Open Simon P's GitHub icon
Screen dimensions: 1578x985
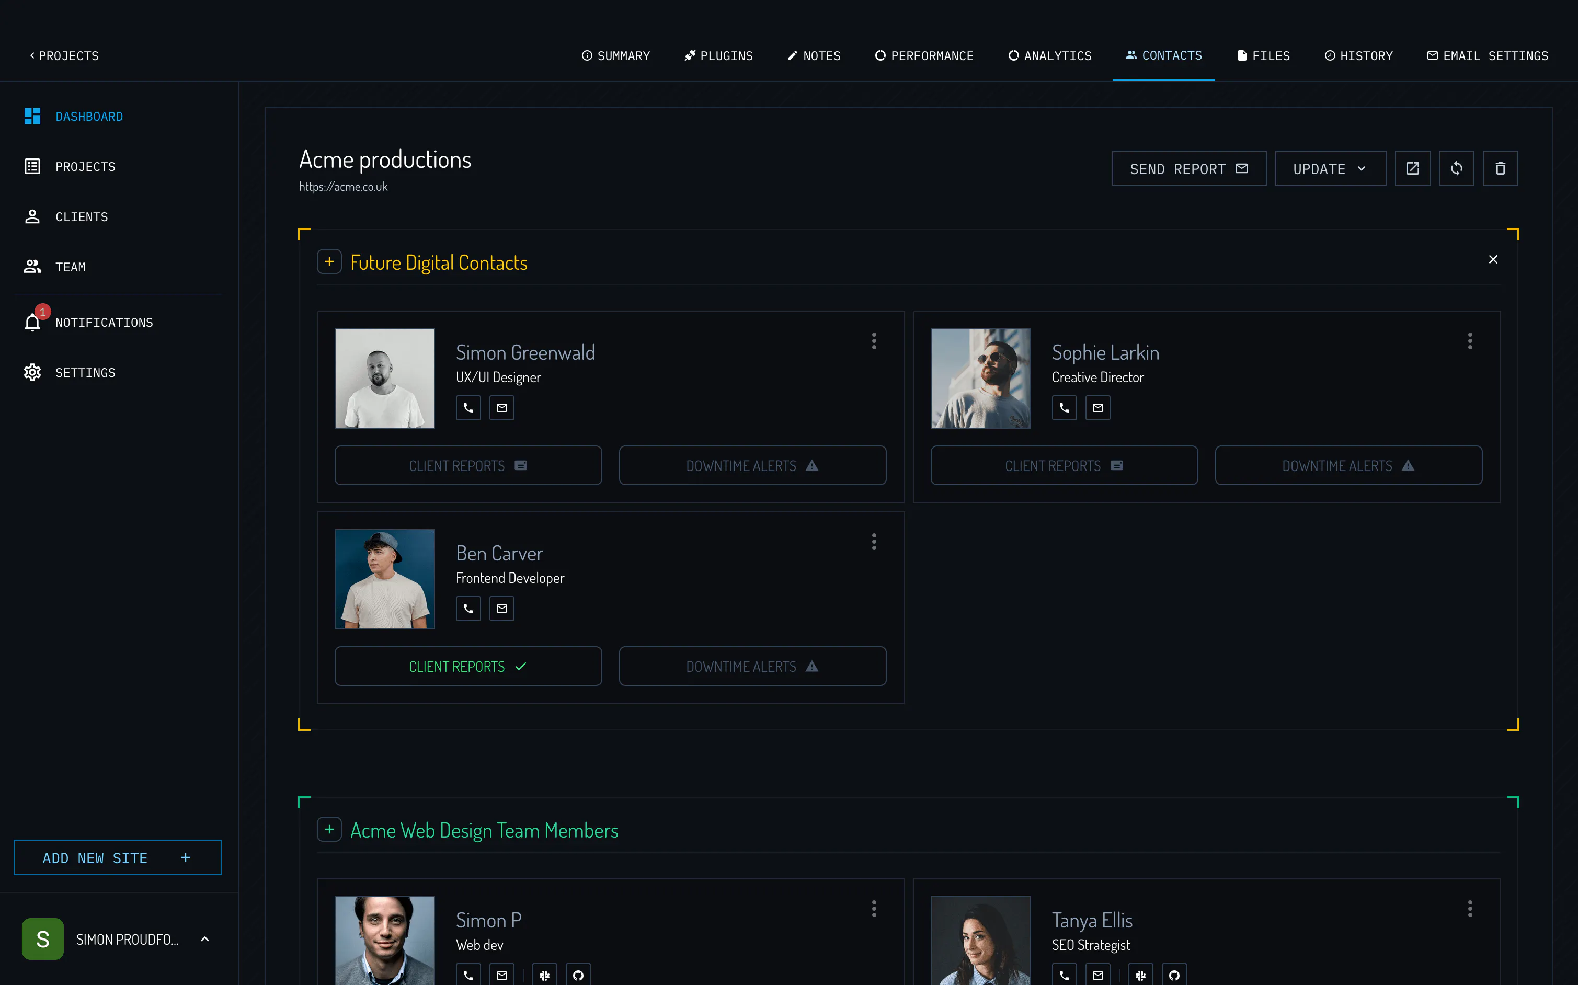click(578, 975)
